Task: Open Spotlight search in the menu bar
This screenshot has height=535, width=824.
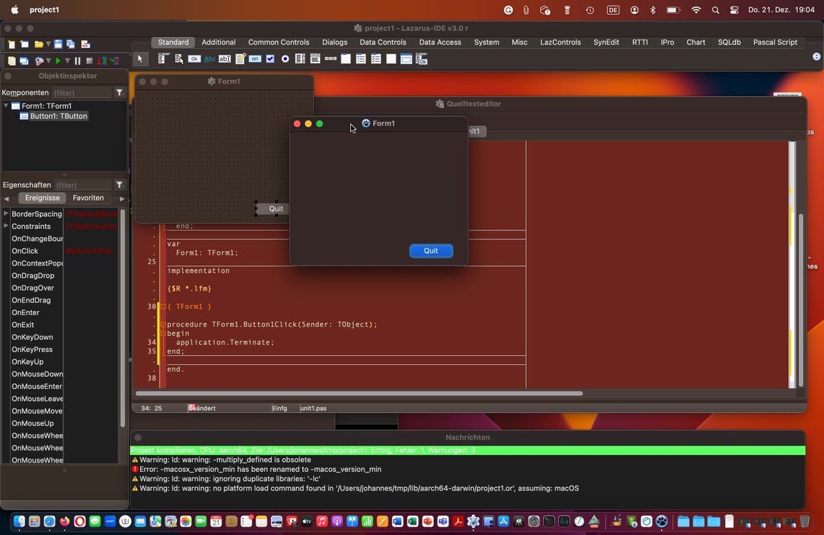Action: coord(716,10)
